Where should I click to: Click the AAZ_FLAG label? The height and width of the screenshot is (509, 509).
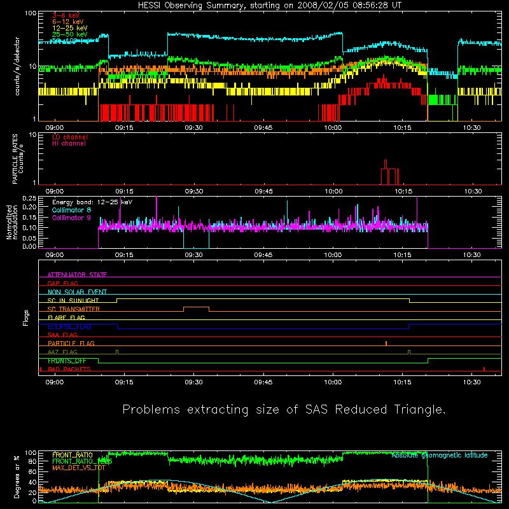point(62,352)
